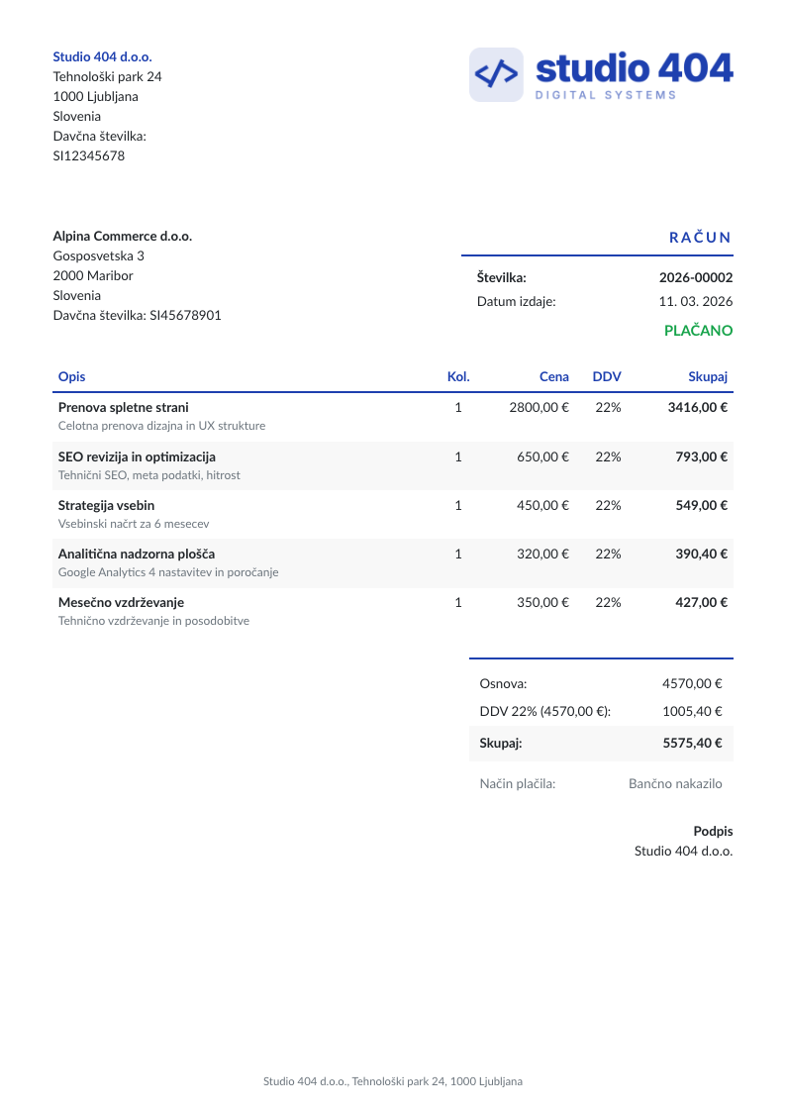Viewport: 786px width, 1112px height.
Task: Click the Opis column header
Action: click(x=71, y=376)
